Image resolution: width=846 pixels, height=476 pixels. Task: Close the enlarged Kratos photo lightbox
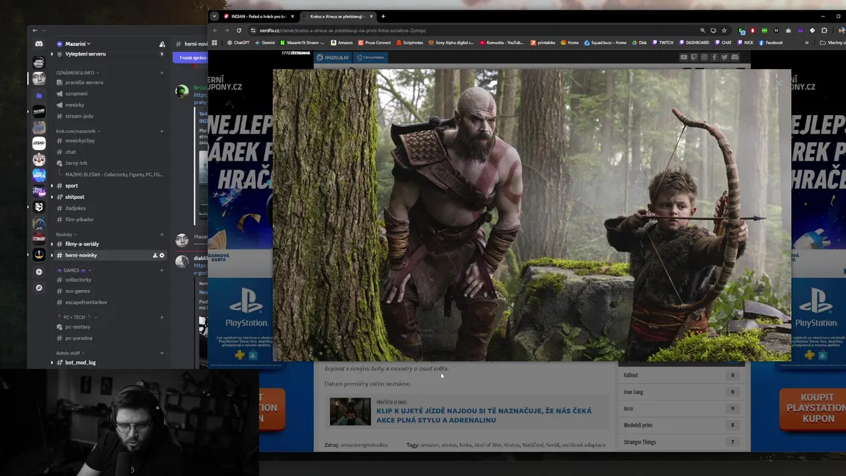779,83
